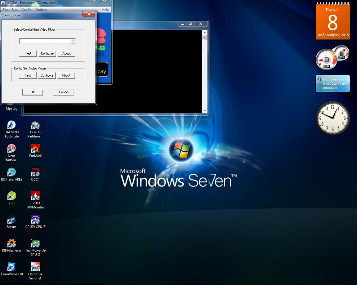Click the calendar gadget showing 8

point(333,20)
